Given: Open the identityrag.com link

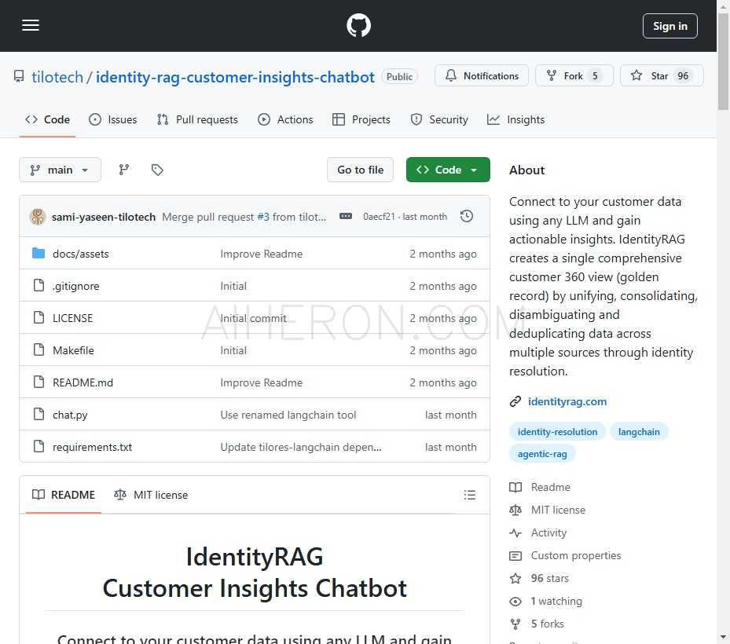Looking at the screenshot, I should (567, 401).
